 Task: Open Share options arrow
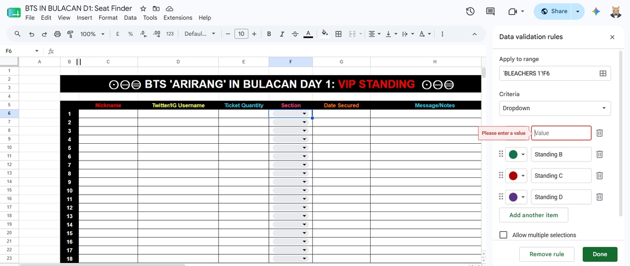577,12
